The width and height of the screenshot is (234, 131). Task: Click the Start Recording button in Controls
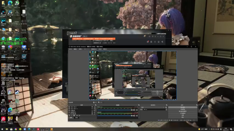182,109
